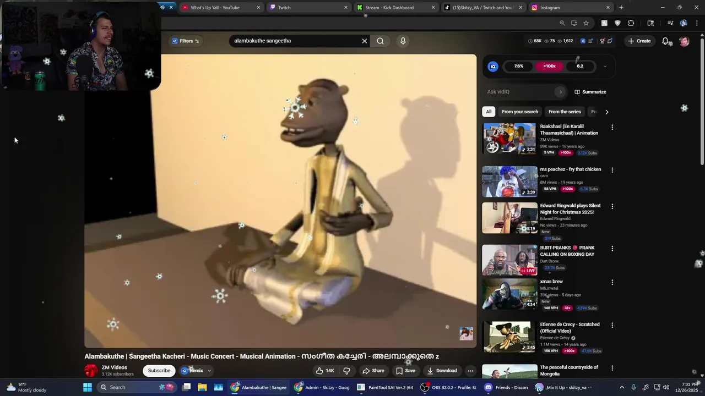
Task: Open the Chrome media control icon
Action: point(670,23)
